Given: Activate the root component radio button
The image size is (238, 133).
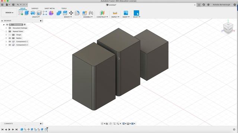Looking at the screenshot, I should coord(25,25).
